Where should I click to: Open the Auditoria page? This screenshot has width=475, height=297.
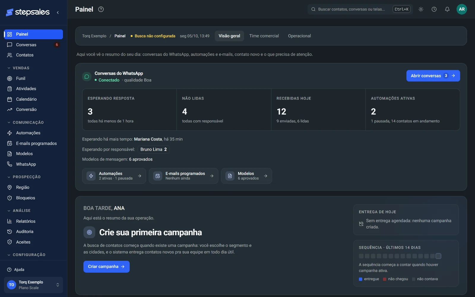point(34,231)
